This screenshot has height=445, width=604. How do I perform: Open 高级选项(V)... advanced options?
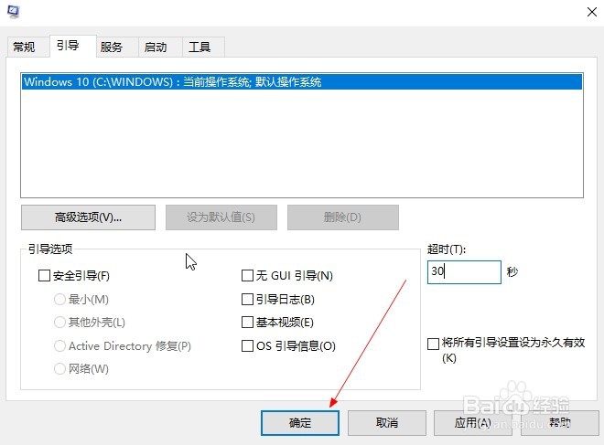[x=88, y=217]
